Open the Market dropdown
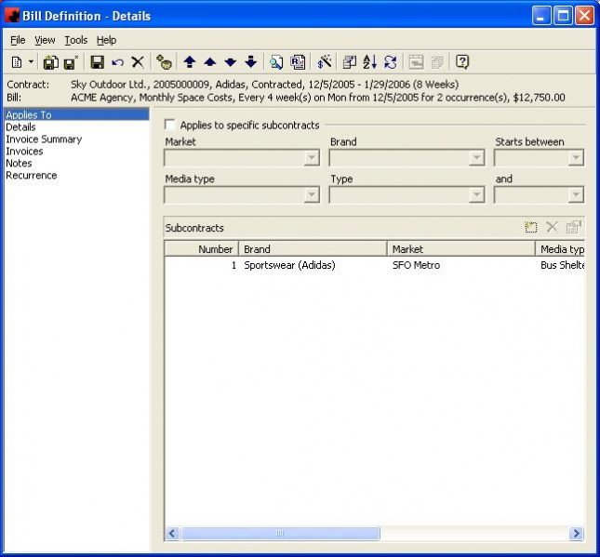This screenshot has height=557, width=600. (x=312, y=158)
